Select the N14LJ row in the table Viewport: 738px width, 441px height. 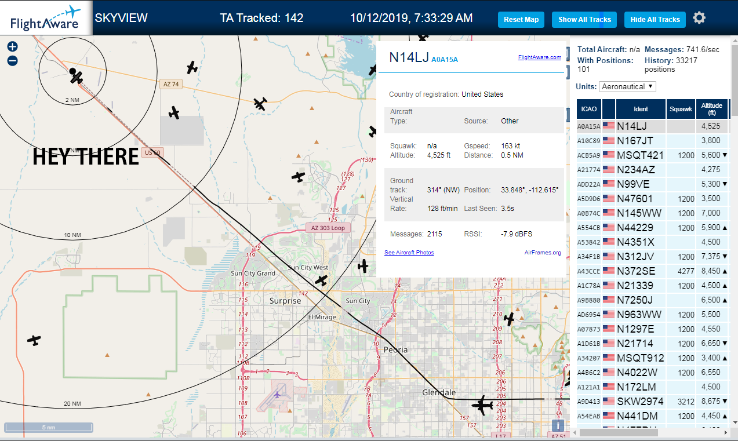[x=652, y=126]
